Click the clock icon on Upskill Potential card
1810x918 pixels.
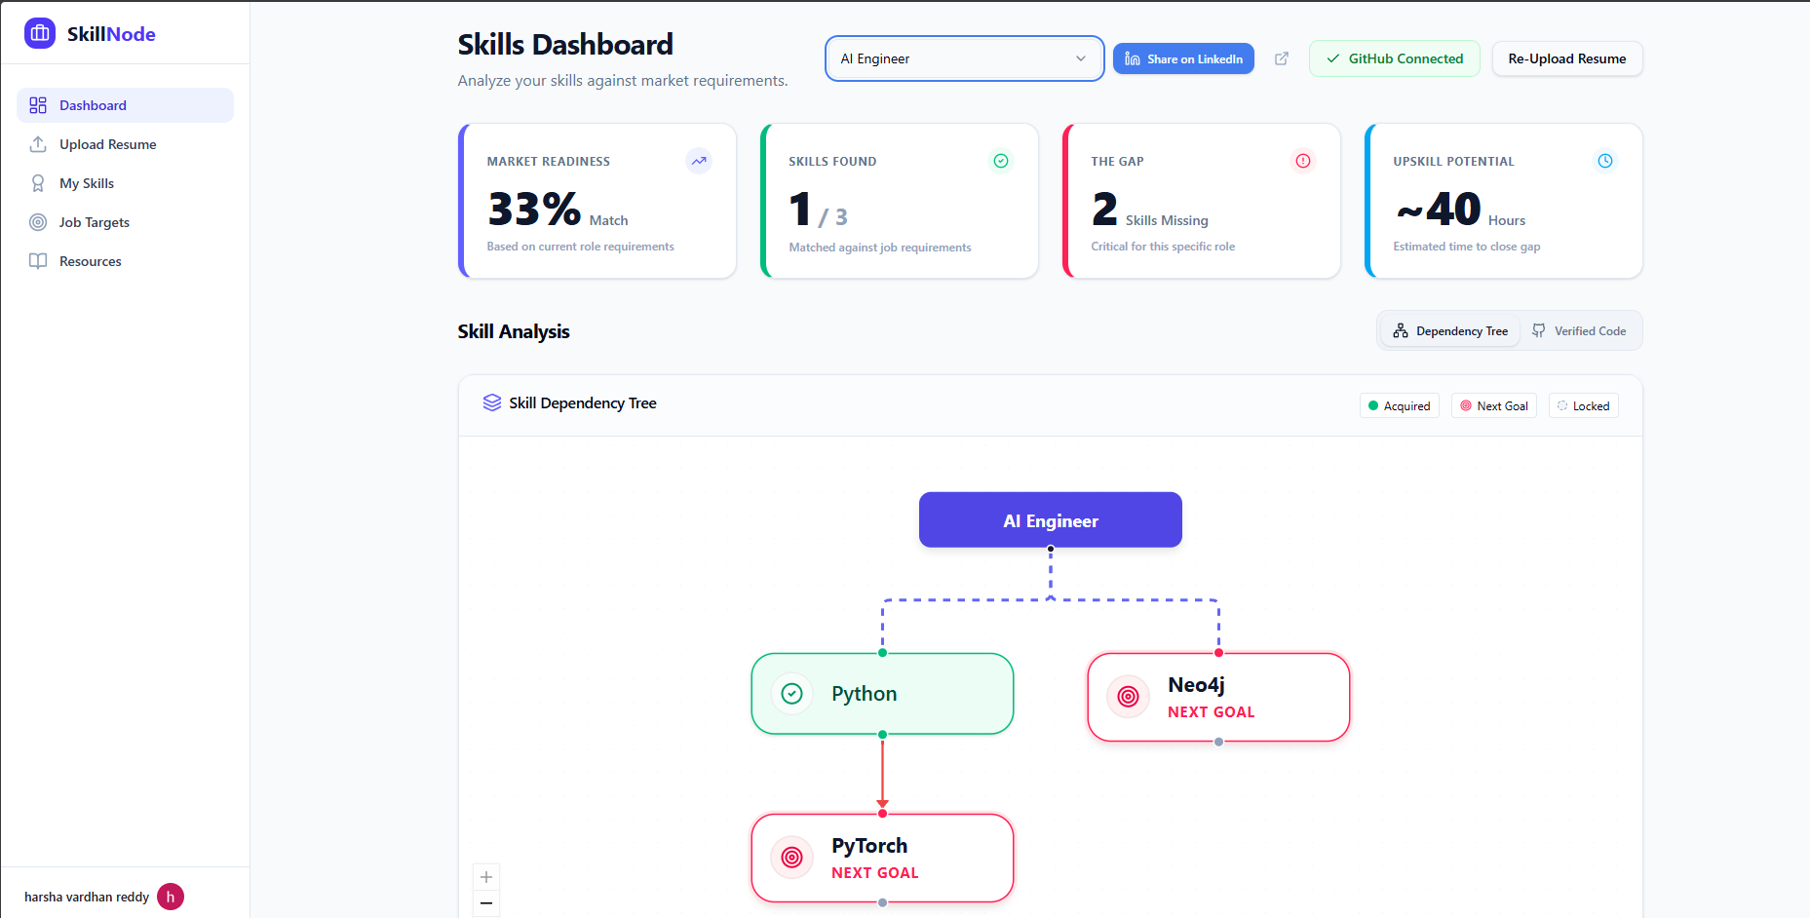tap(1605, 161)
